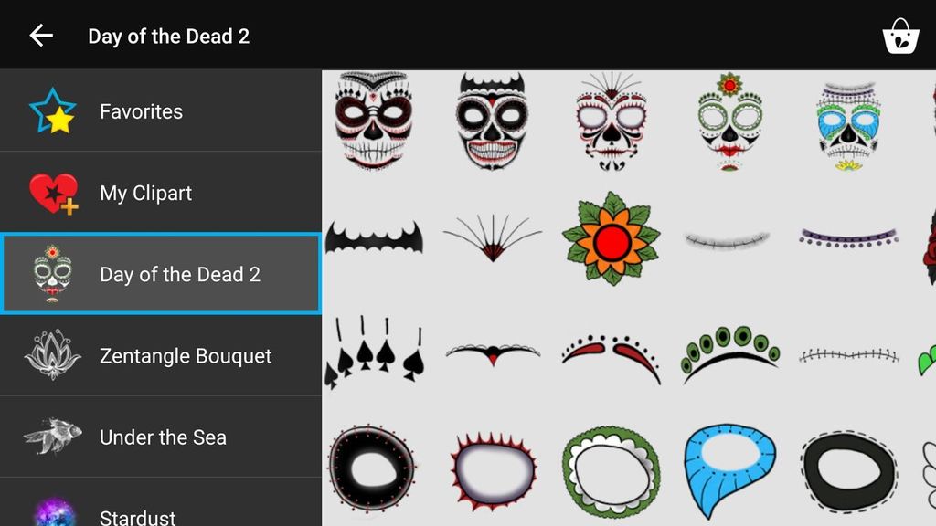Image resolution: width=936 pixels, height=526 pixels.
Task: Add the green scalloped eye ring clipart
Action: tap(612, 472)
